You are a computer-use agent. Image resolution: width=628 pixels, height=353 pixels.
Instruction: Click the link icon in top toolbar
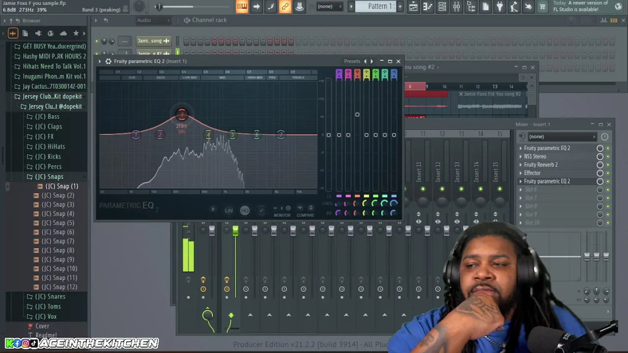tap(285, 6)
